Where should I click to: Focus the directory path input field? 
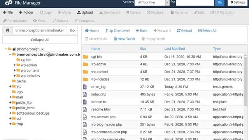40,30
